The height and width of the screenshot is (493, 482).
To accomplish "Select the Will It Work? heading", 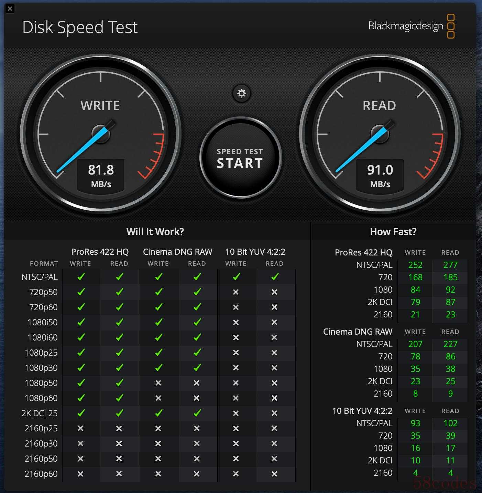I will pyautogui.click(x=155, y=232).
